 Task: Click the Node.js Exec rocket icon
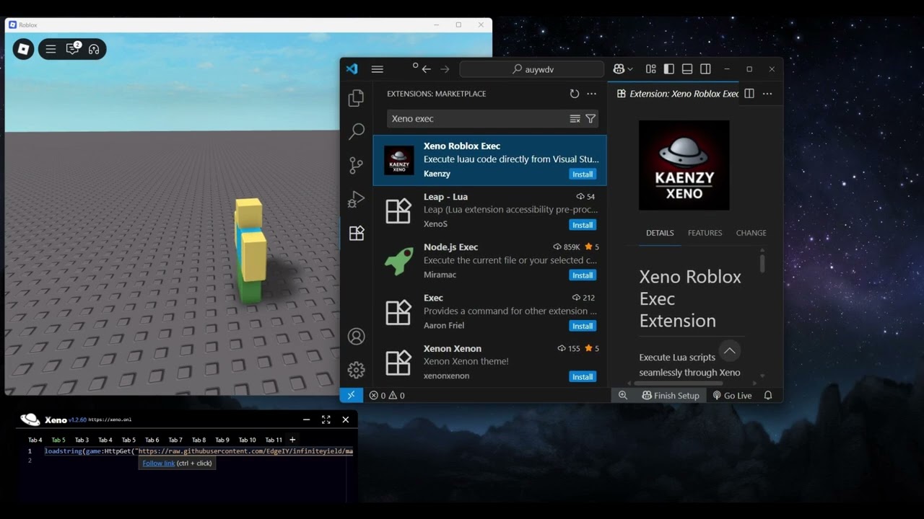click(x=398, y=262)
